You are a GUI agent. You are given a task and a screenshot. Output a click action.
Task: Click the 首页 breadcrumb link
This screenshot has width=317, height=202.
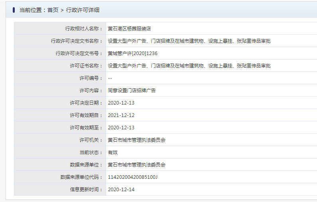(x=53, y=10)
